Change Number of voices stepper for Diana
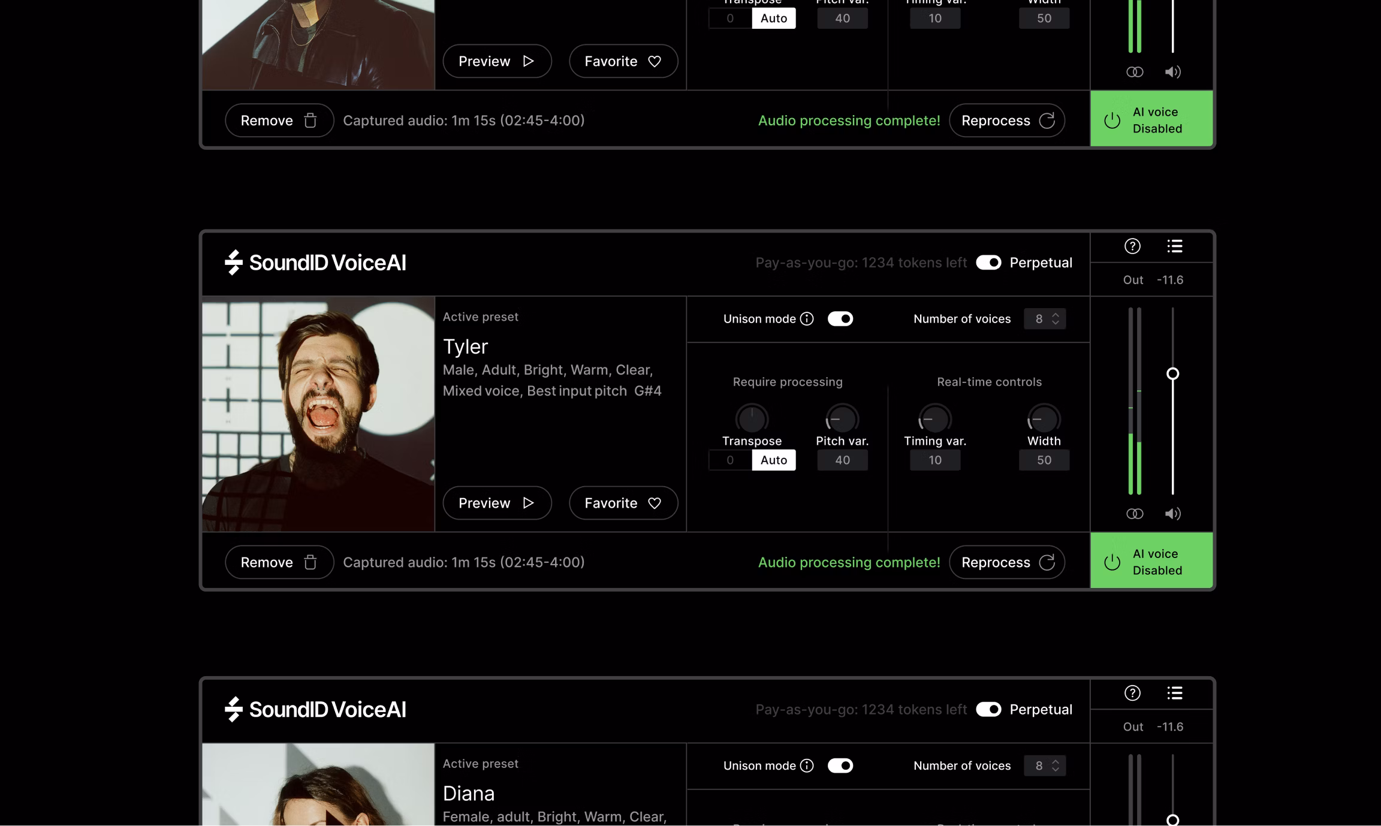This screenshot has height=826, width=1381. point(1055,766)
